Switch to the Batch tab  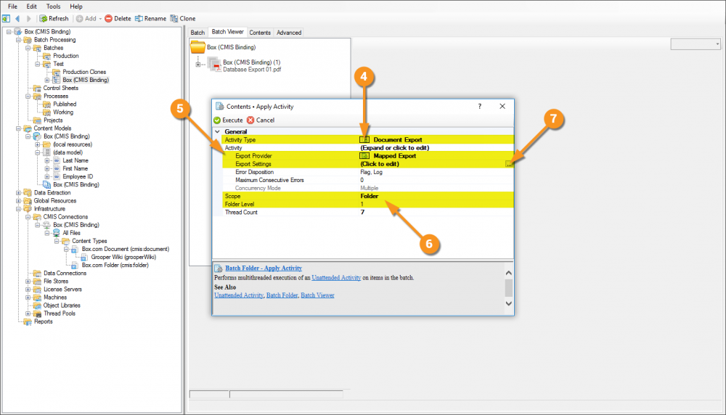(x=197, y=33)
